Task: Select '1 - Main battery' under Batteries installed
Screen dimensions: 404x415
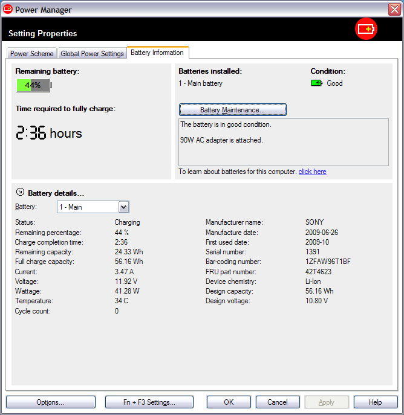Action: 200,83
